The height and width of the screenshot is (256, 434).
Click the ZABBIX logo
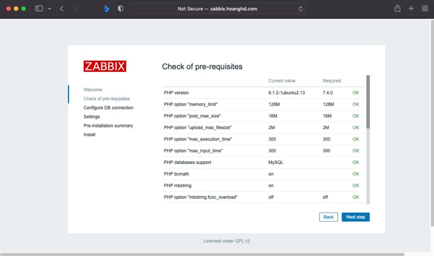[105, 66]
